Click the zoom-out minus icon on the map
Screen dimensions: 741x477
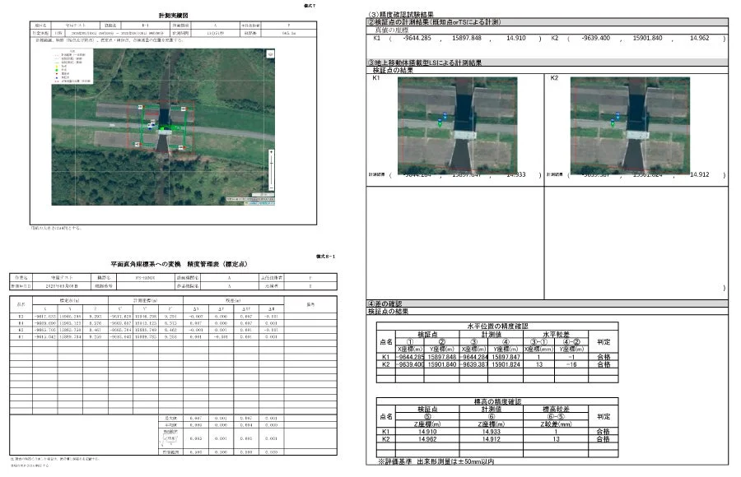[x=272, y=186]
